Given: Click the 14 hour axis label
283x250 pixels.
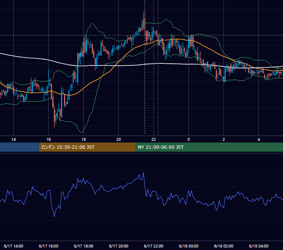Looking at the screenshot, I should [14, 140].
